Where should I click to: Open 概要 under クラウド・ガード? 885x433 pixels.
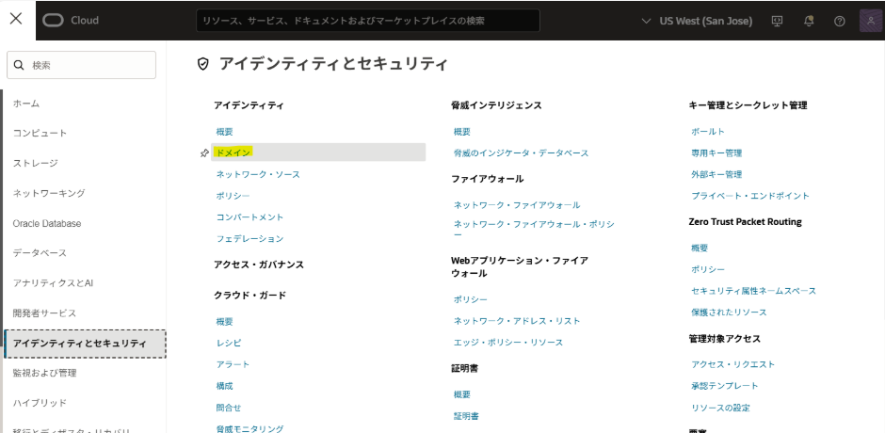(x=225, y=322)
